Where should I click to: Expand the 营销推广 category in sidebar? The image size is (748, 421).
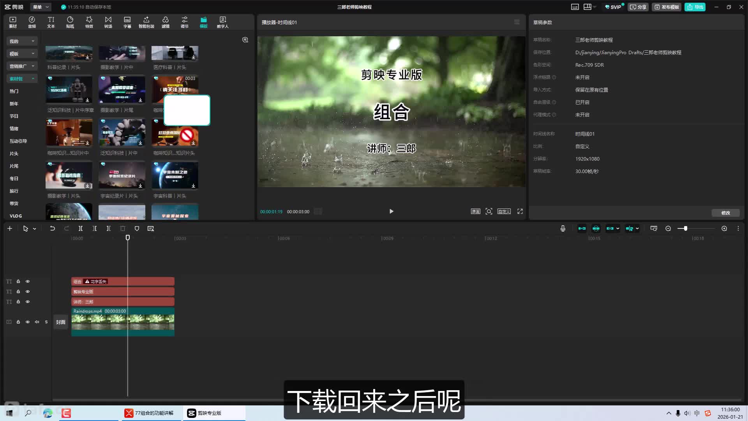(x=22, y=66)
